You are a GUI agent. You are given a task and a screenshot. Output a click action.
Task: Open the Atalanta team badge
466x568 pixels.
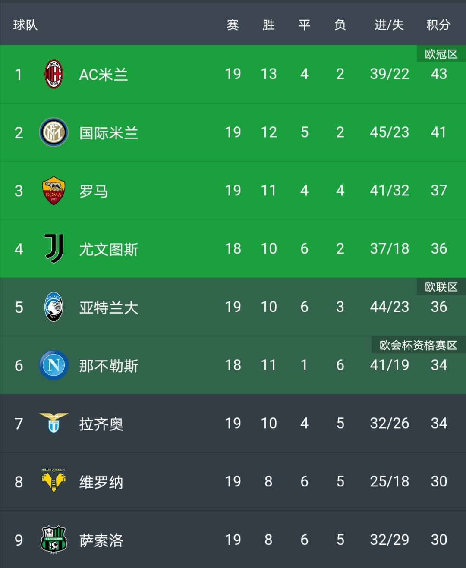pos(54,307)
